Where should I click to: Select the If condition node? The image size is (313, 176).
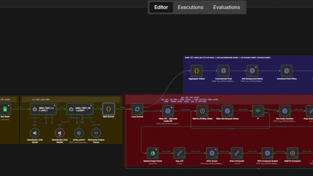(x=258, y=111)
